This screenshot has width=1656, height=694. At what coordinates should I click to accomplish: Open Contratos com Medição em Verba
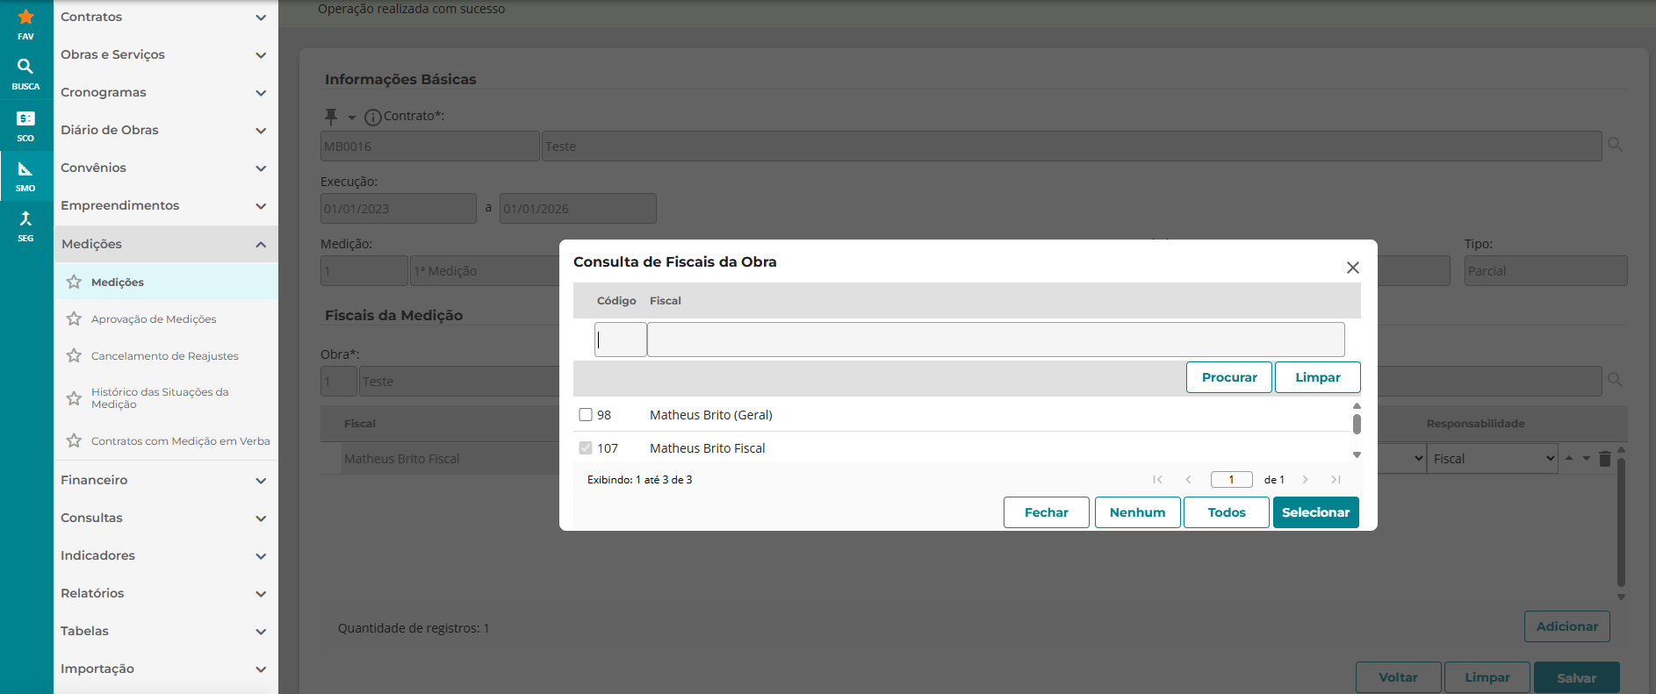coord(180,441)
